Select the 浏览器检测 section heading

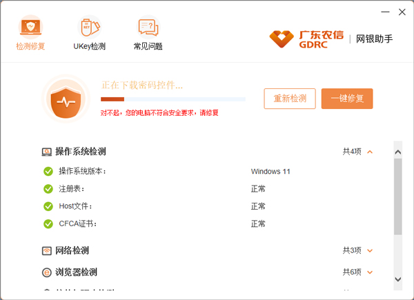tap(76, 272)
